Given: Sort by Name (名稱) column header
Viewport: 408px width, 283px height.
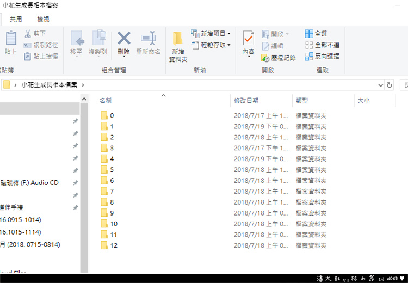Looking at the screenshot, I should tap(106, 101).
